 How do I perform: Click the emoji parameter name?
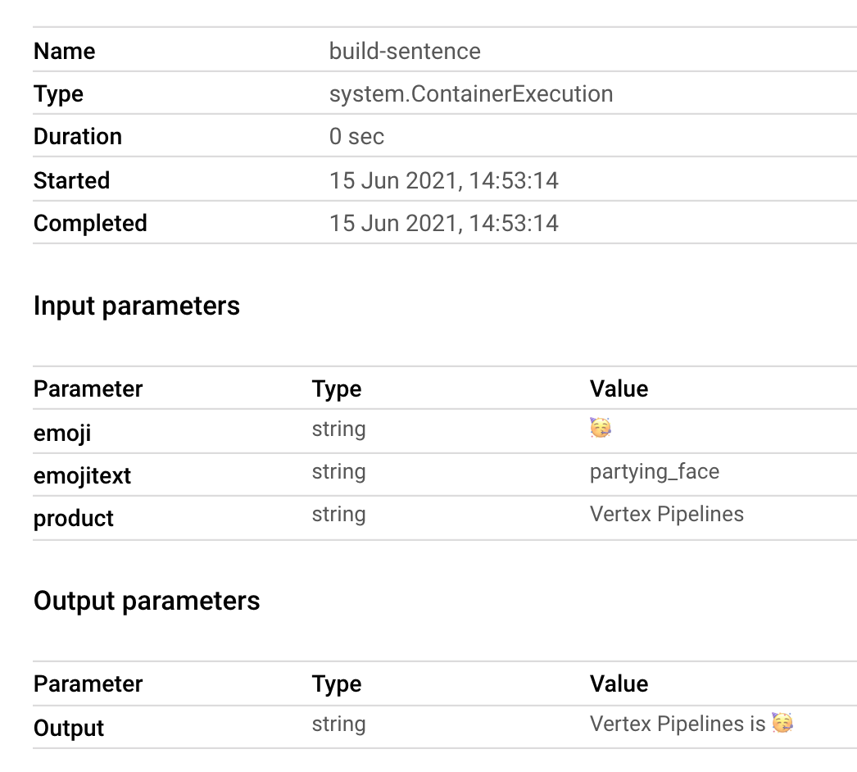pos(62,433)
